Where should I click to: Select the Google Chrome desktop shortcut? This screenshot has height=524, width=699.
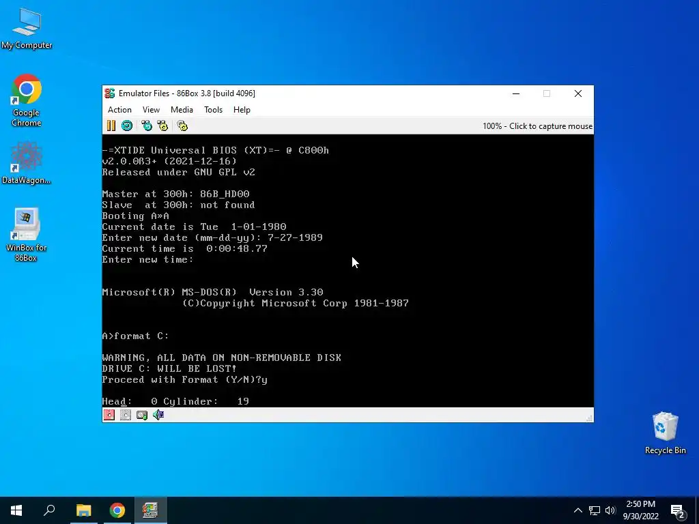point(27,101)
